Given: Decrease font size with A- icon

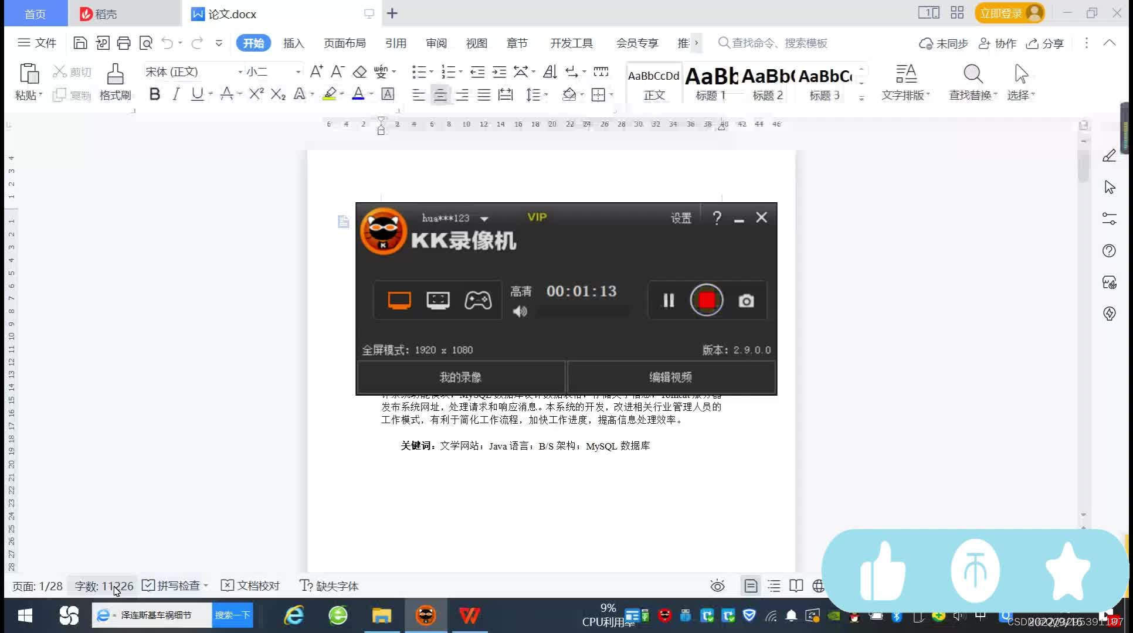Looking at the screenshot, I should coord(337,72).
